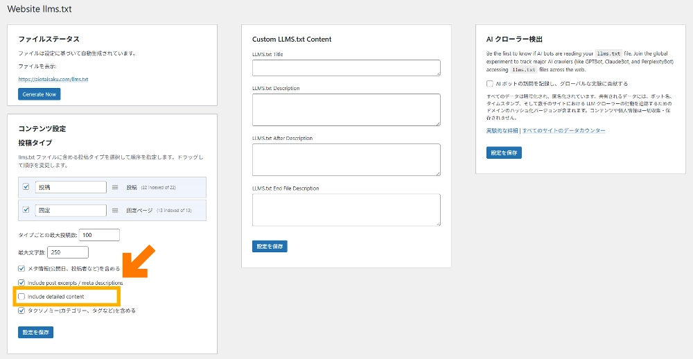Toggle the 固定 post type checkbox
Screen dimensions: 693x359
tap(26, 210)
